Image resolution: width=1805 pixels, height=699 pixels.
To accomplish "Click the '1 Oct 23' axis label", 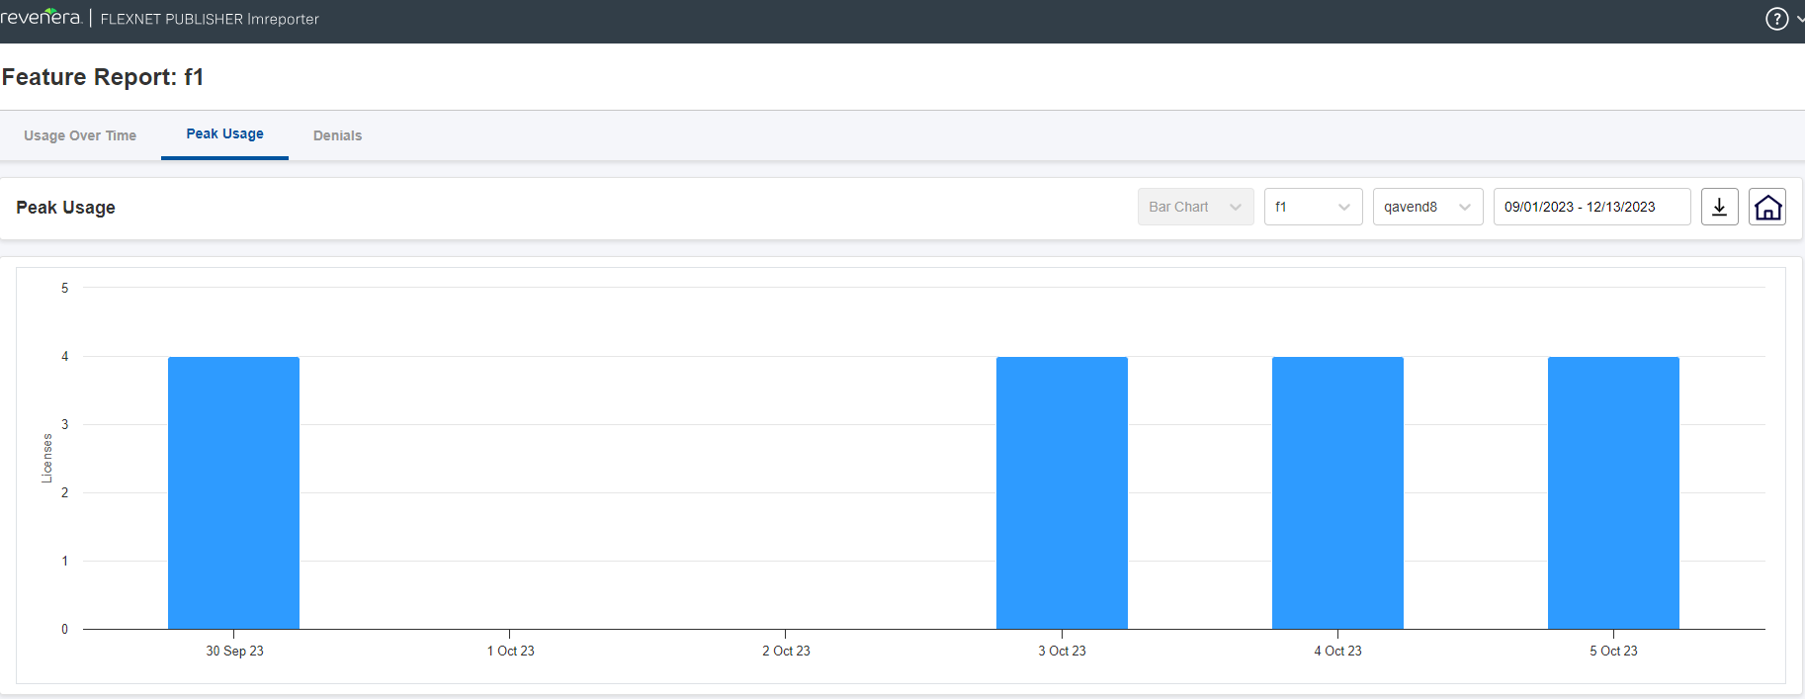I will (x=510, y=651).
